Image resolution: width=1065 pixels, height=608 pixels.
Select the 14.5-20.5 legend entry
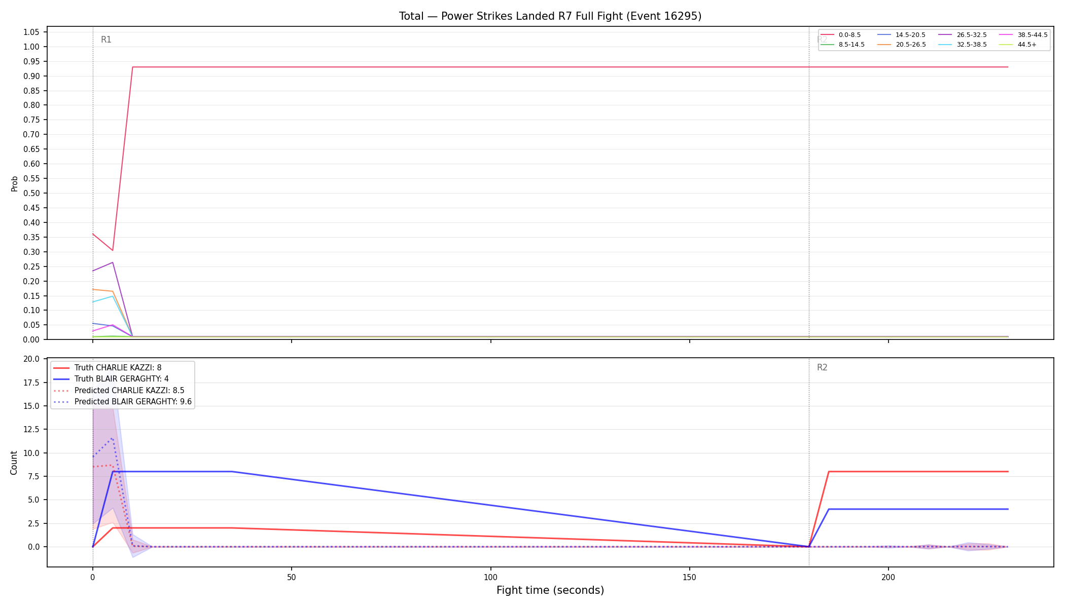902,35
